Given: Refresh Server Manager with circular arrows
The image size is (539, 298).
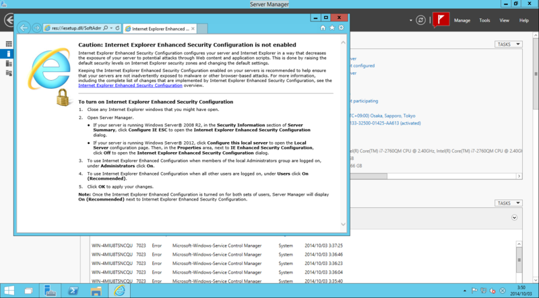Looking at the screenshot, I should 420,20.
